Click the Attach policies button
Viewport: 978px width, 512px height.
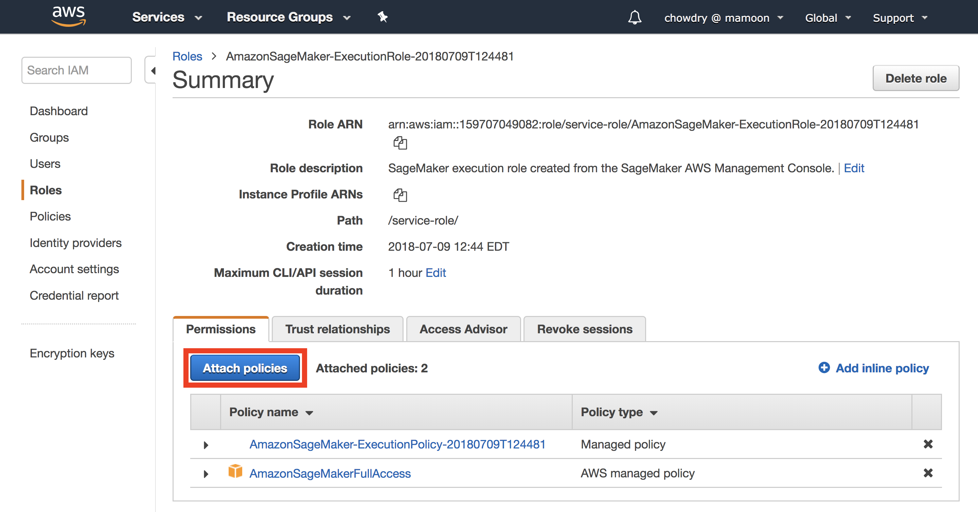pyautogui.click(x=245, y=368)
